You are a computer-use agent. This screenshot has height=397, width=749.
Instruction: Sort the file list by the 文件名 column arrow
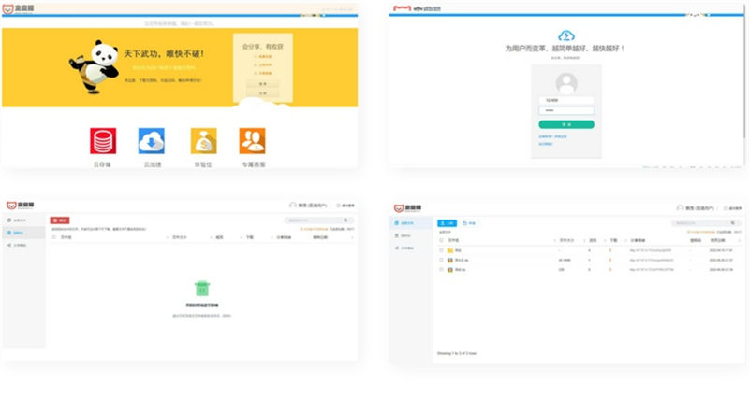point(554,240)
